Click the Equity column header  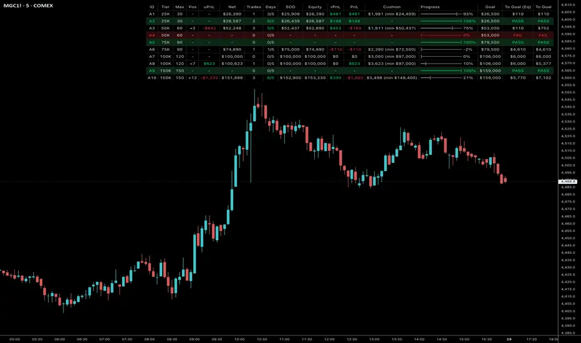pos(315,7)
